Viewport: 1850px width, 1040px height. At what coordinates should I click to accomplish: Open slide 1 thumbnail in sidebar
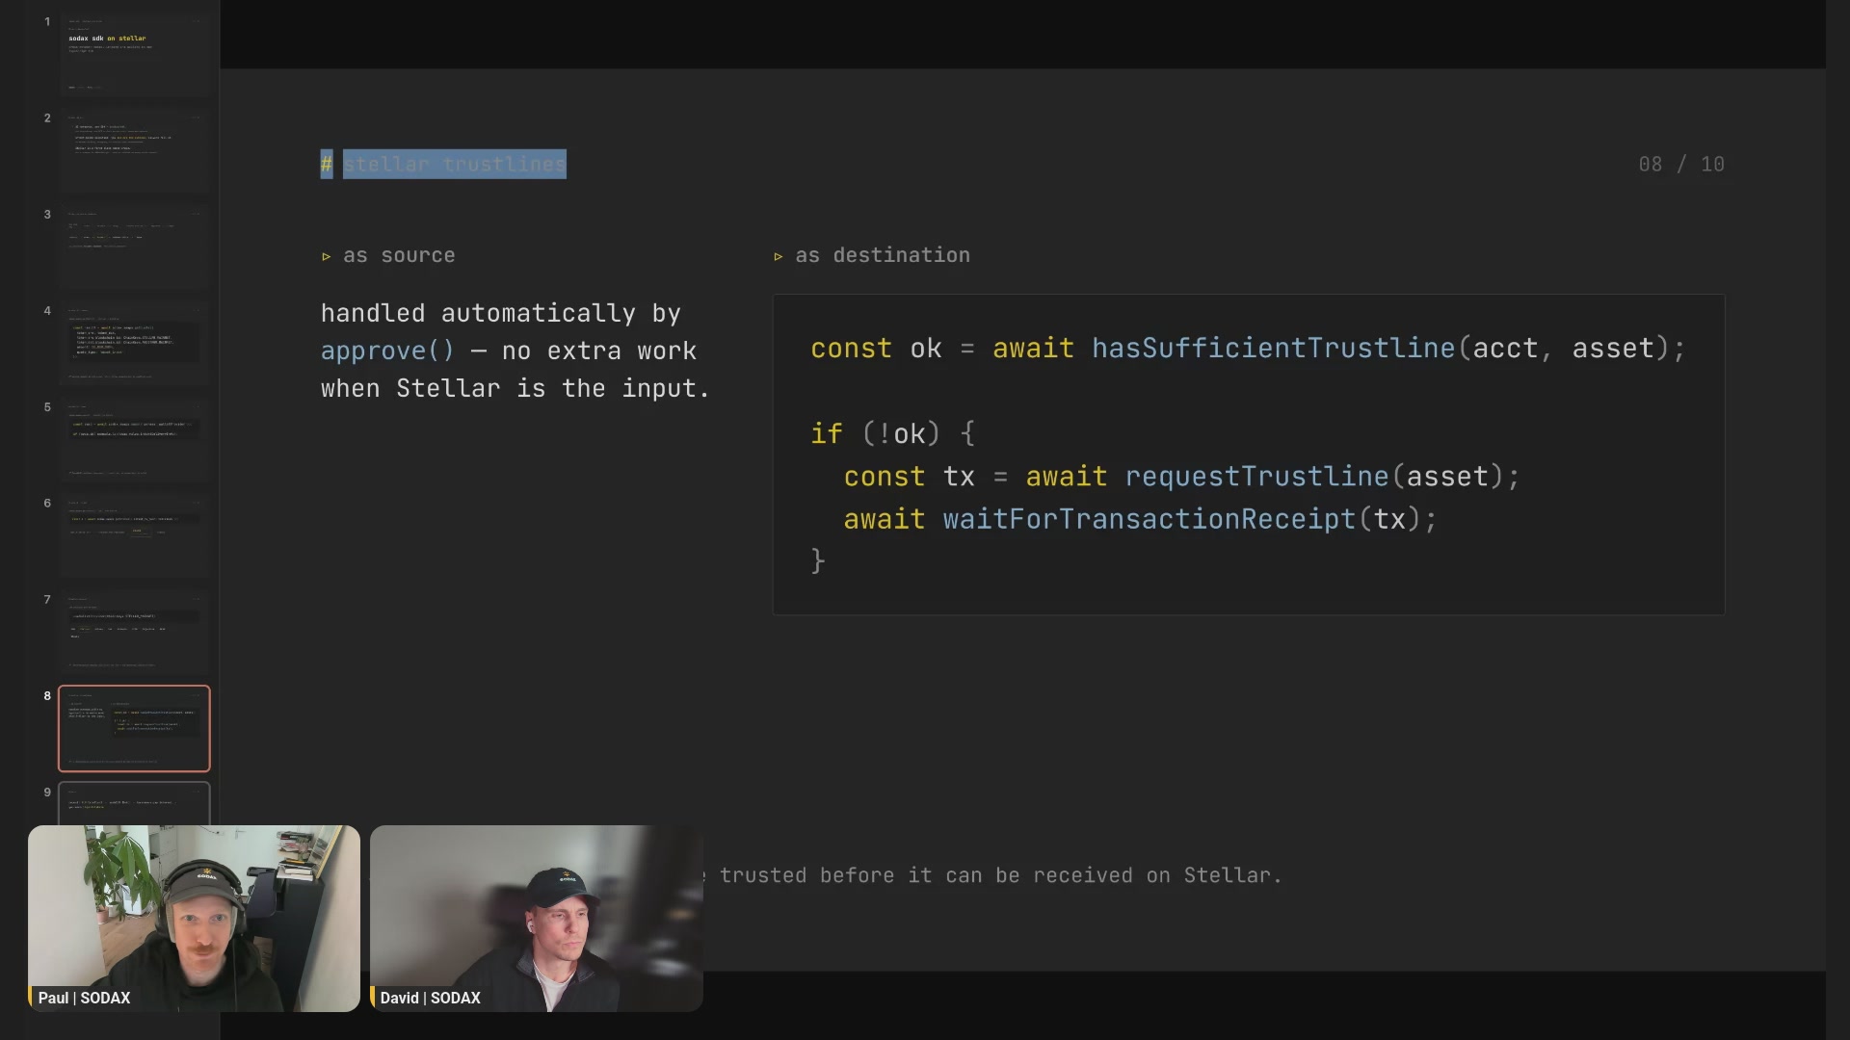pos(134,54)
